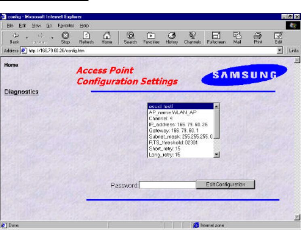Click page scrollbar down arrow
This screenshot has width=301, height=230.
[x=297, y=217]
